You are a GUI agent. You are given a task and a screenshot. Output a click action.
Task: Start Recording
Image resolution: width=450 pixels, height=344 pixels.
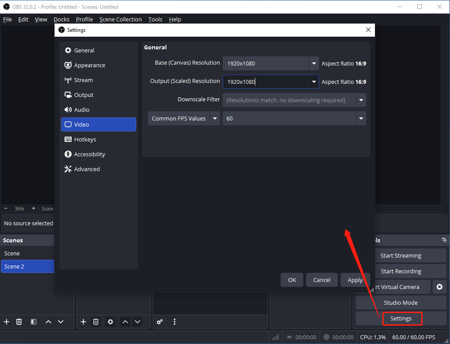[400, 271]
